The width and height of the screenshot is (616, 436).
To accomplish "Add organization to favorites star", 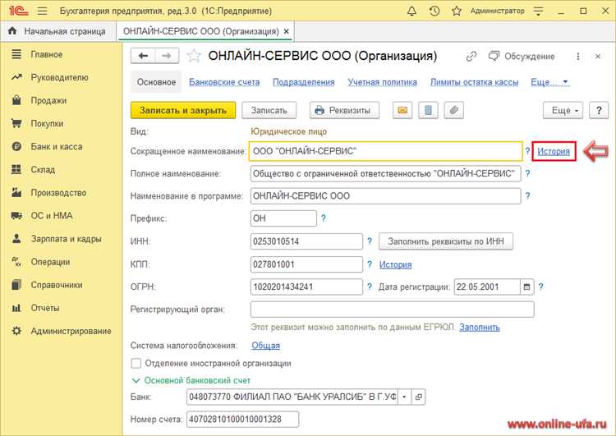I will point(194,56).
